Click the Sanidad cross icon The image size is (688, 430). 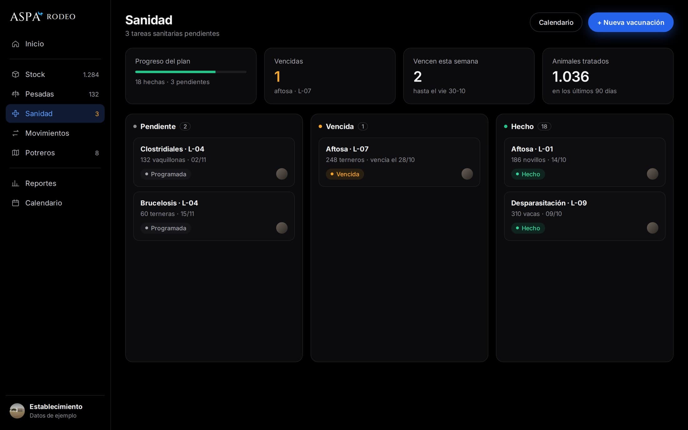coord(15,114)
